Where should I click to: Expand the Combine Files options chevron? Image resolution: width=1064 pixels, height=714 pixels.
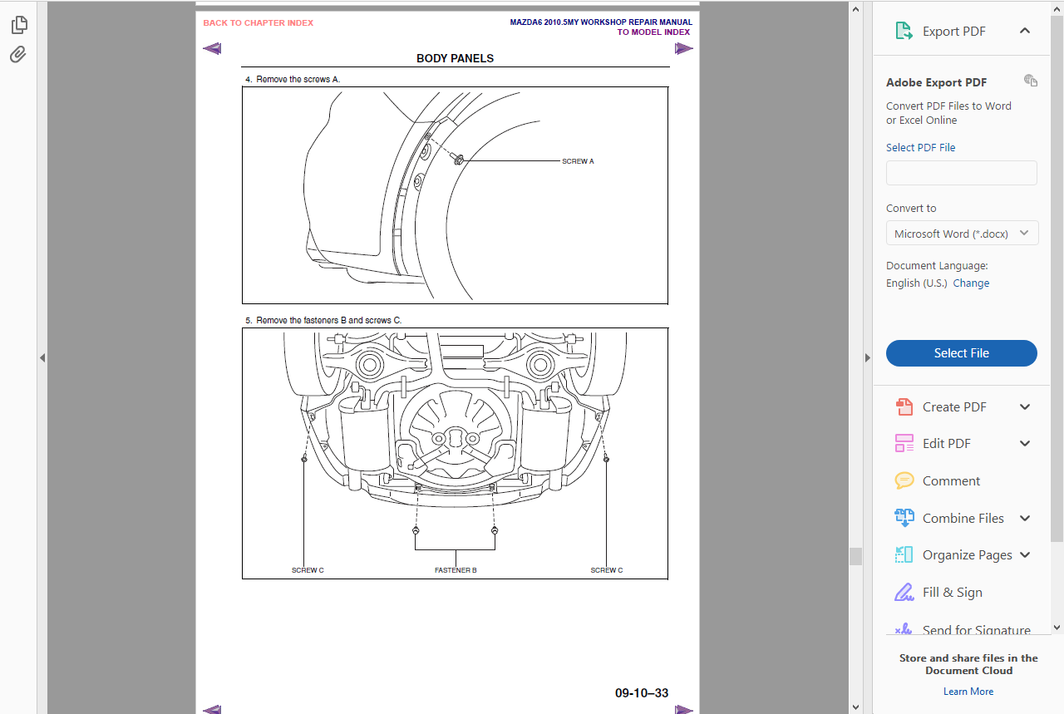click(x=1025, y=518)
